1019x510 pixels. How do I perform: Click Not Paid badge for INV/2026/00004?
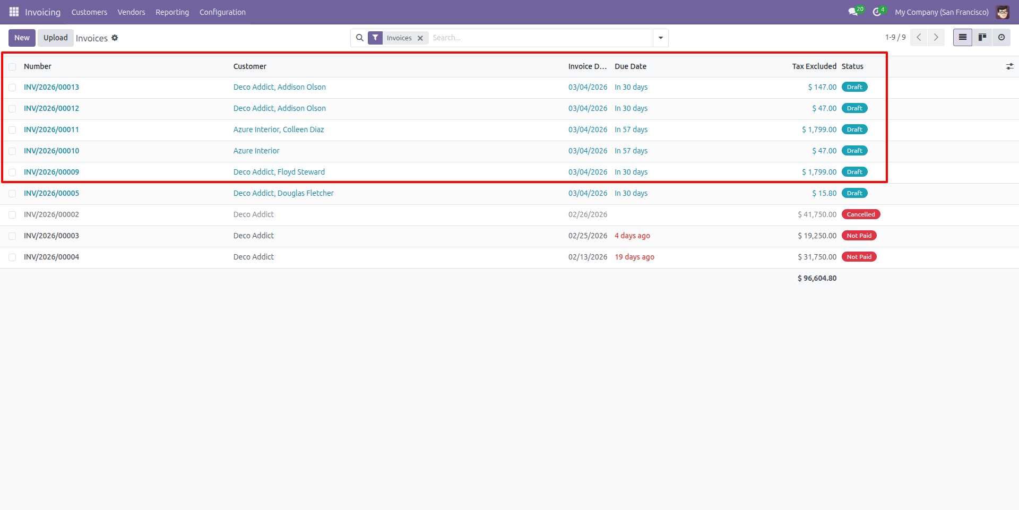(x=859, y=257)
